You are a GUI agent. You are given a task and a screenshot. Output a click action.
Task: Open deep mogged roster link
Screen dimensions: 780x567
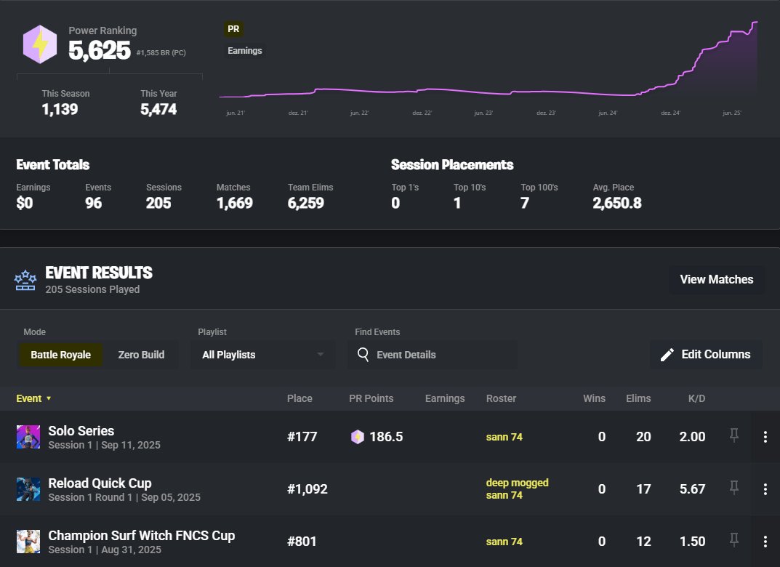tap(517, 483)
